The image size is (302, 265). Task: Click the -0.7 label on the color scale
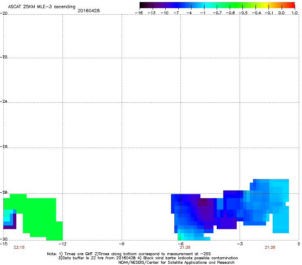(x=217, y=13)
